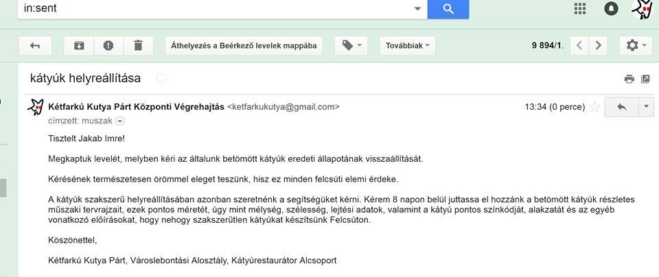
Task: Open the Google apps grid
Action: [x=580, y=8]
